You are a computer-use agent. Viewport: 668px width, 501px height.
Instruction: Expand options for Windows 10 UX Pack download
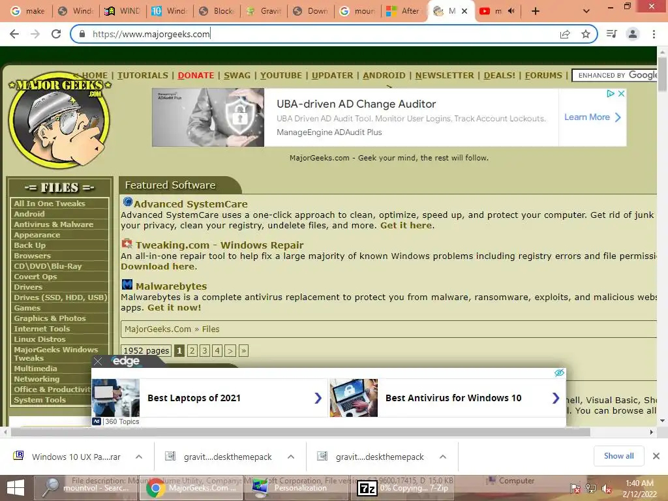139,457
